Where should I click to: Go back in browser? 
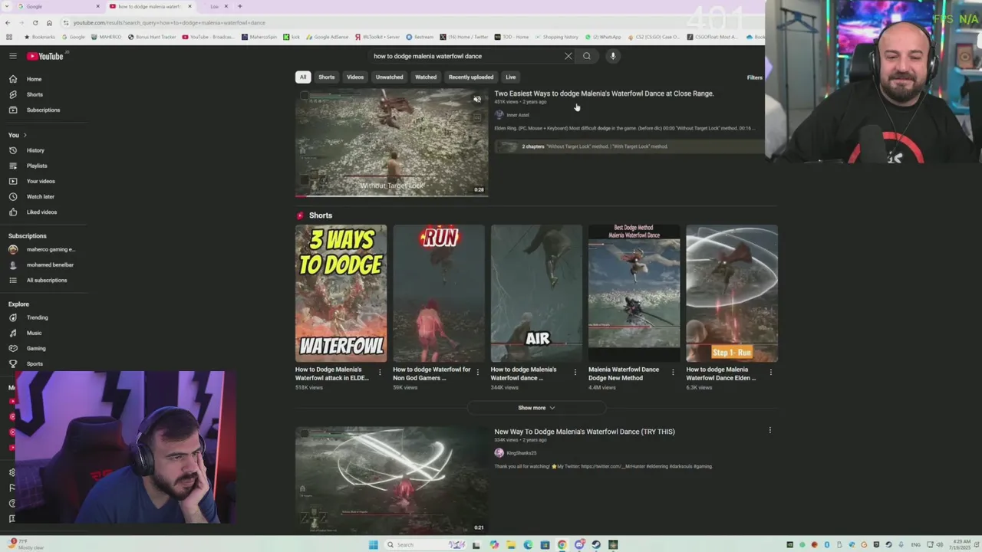point(8,23)
